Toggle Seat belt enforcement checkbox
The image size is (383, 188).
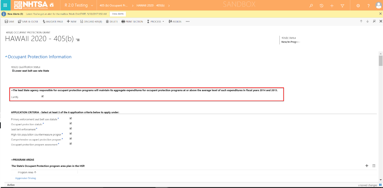click(71, 128)
